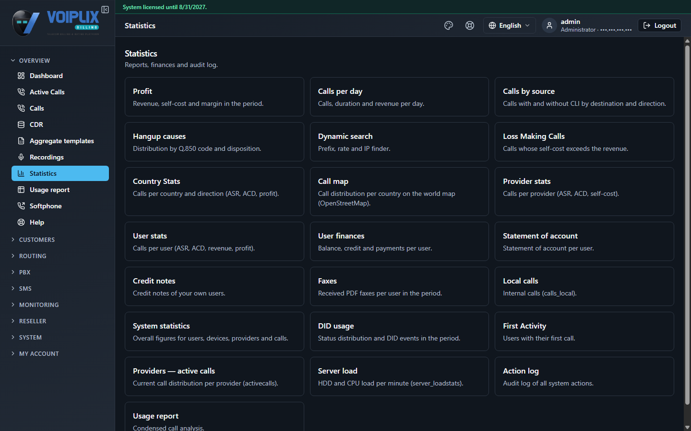Click the Usage report table icon

point(21,190)
